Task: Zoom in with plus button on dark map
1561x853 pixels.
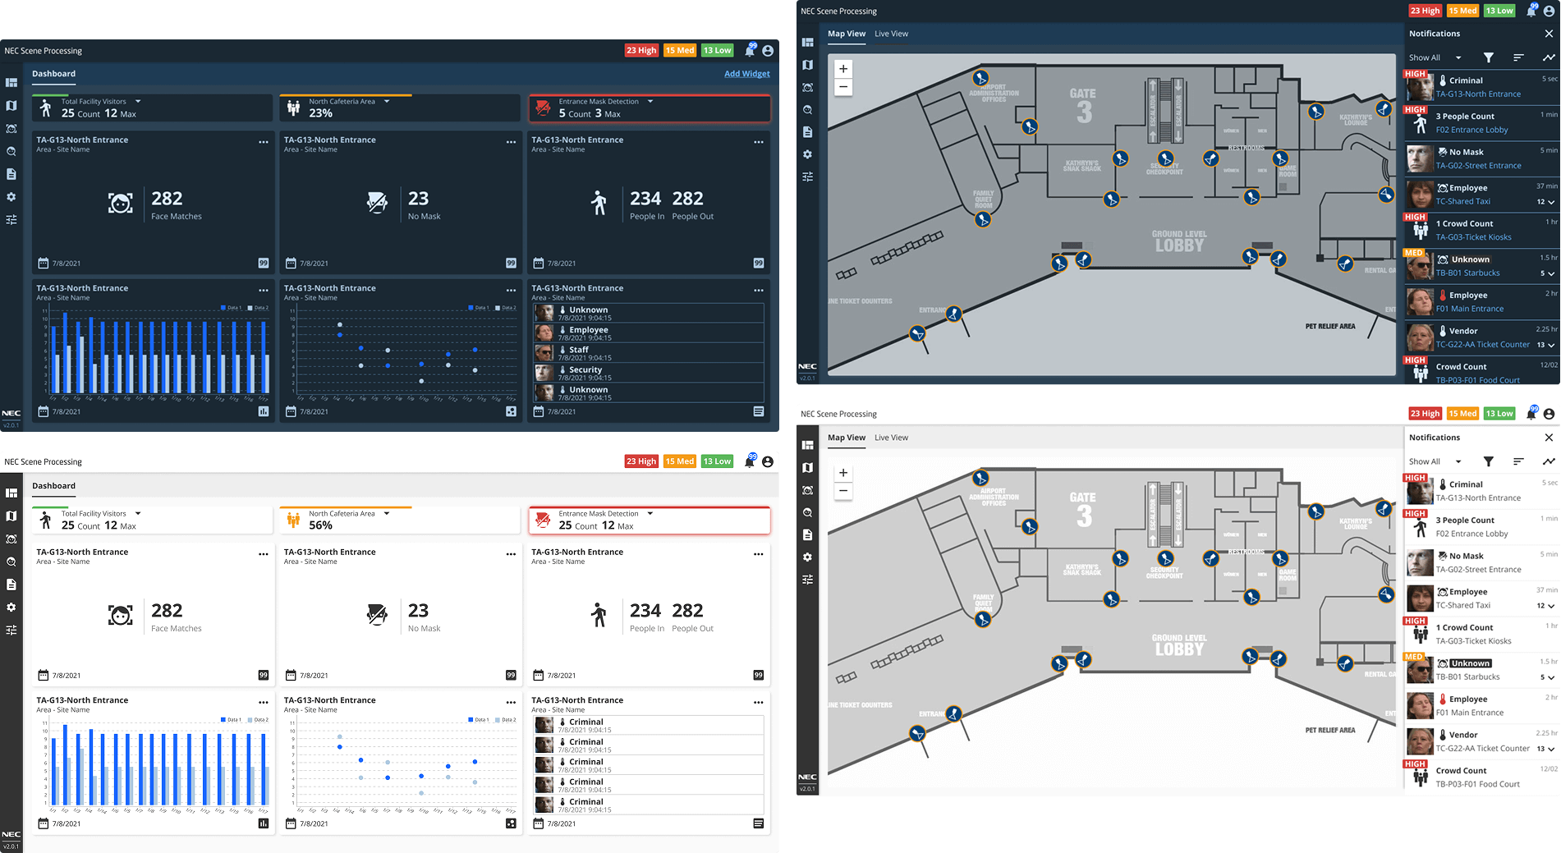Action: point(843,69)
